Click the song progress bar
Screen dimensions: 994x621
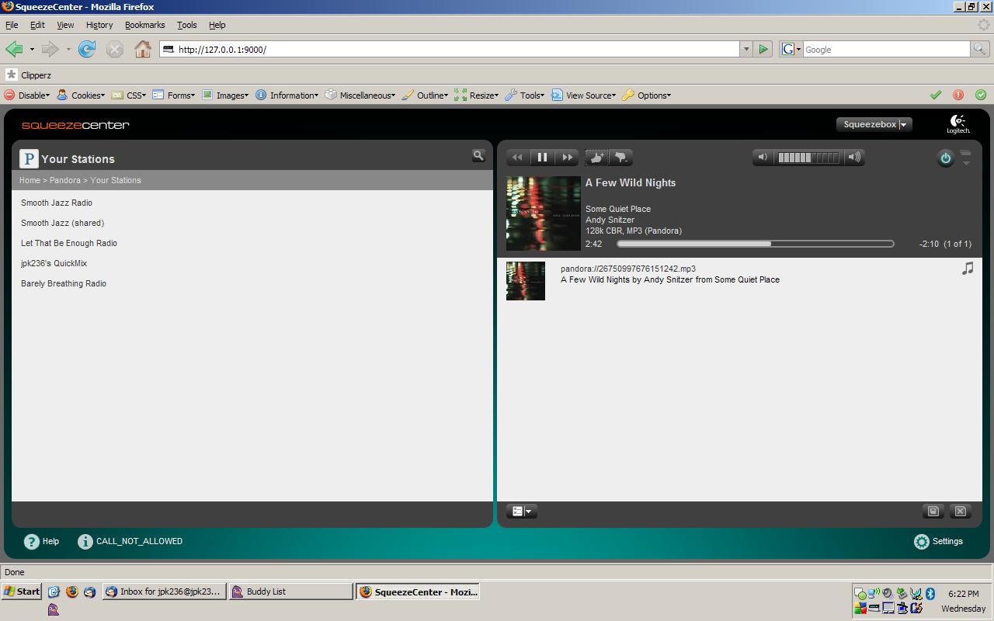[x=755, y=244]
